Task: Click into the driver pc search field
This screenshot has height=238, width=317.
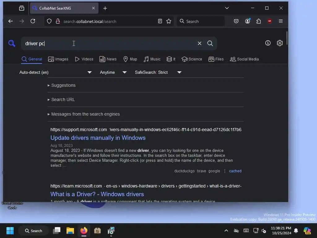Action: tap(109, 43)
